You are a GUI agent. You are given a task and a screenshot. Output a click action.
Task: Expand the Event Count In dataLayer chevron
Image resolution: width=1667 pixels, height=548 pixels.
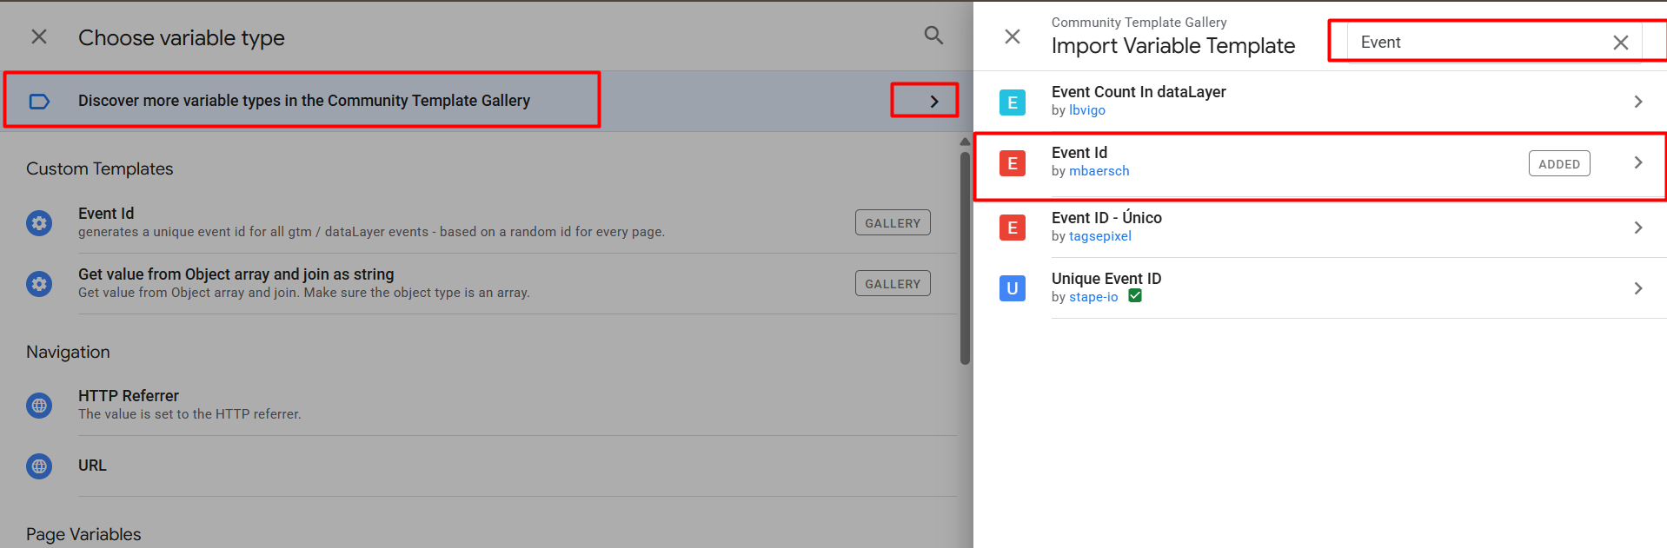(1637, 102)
